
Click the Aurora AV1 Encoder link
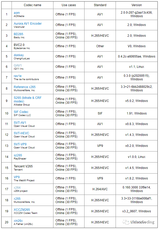28,24
